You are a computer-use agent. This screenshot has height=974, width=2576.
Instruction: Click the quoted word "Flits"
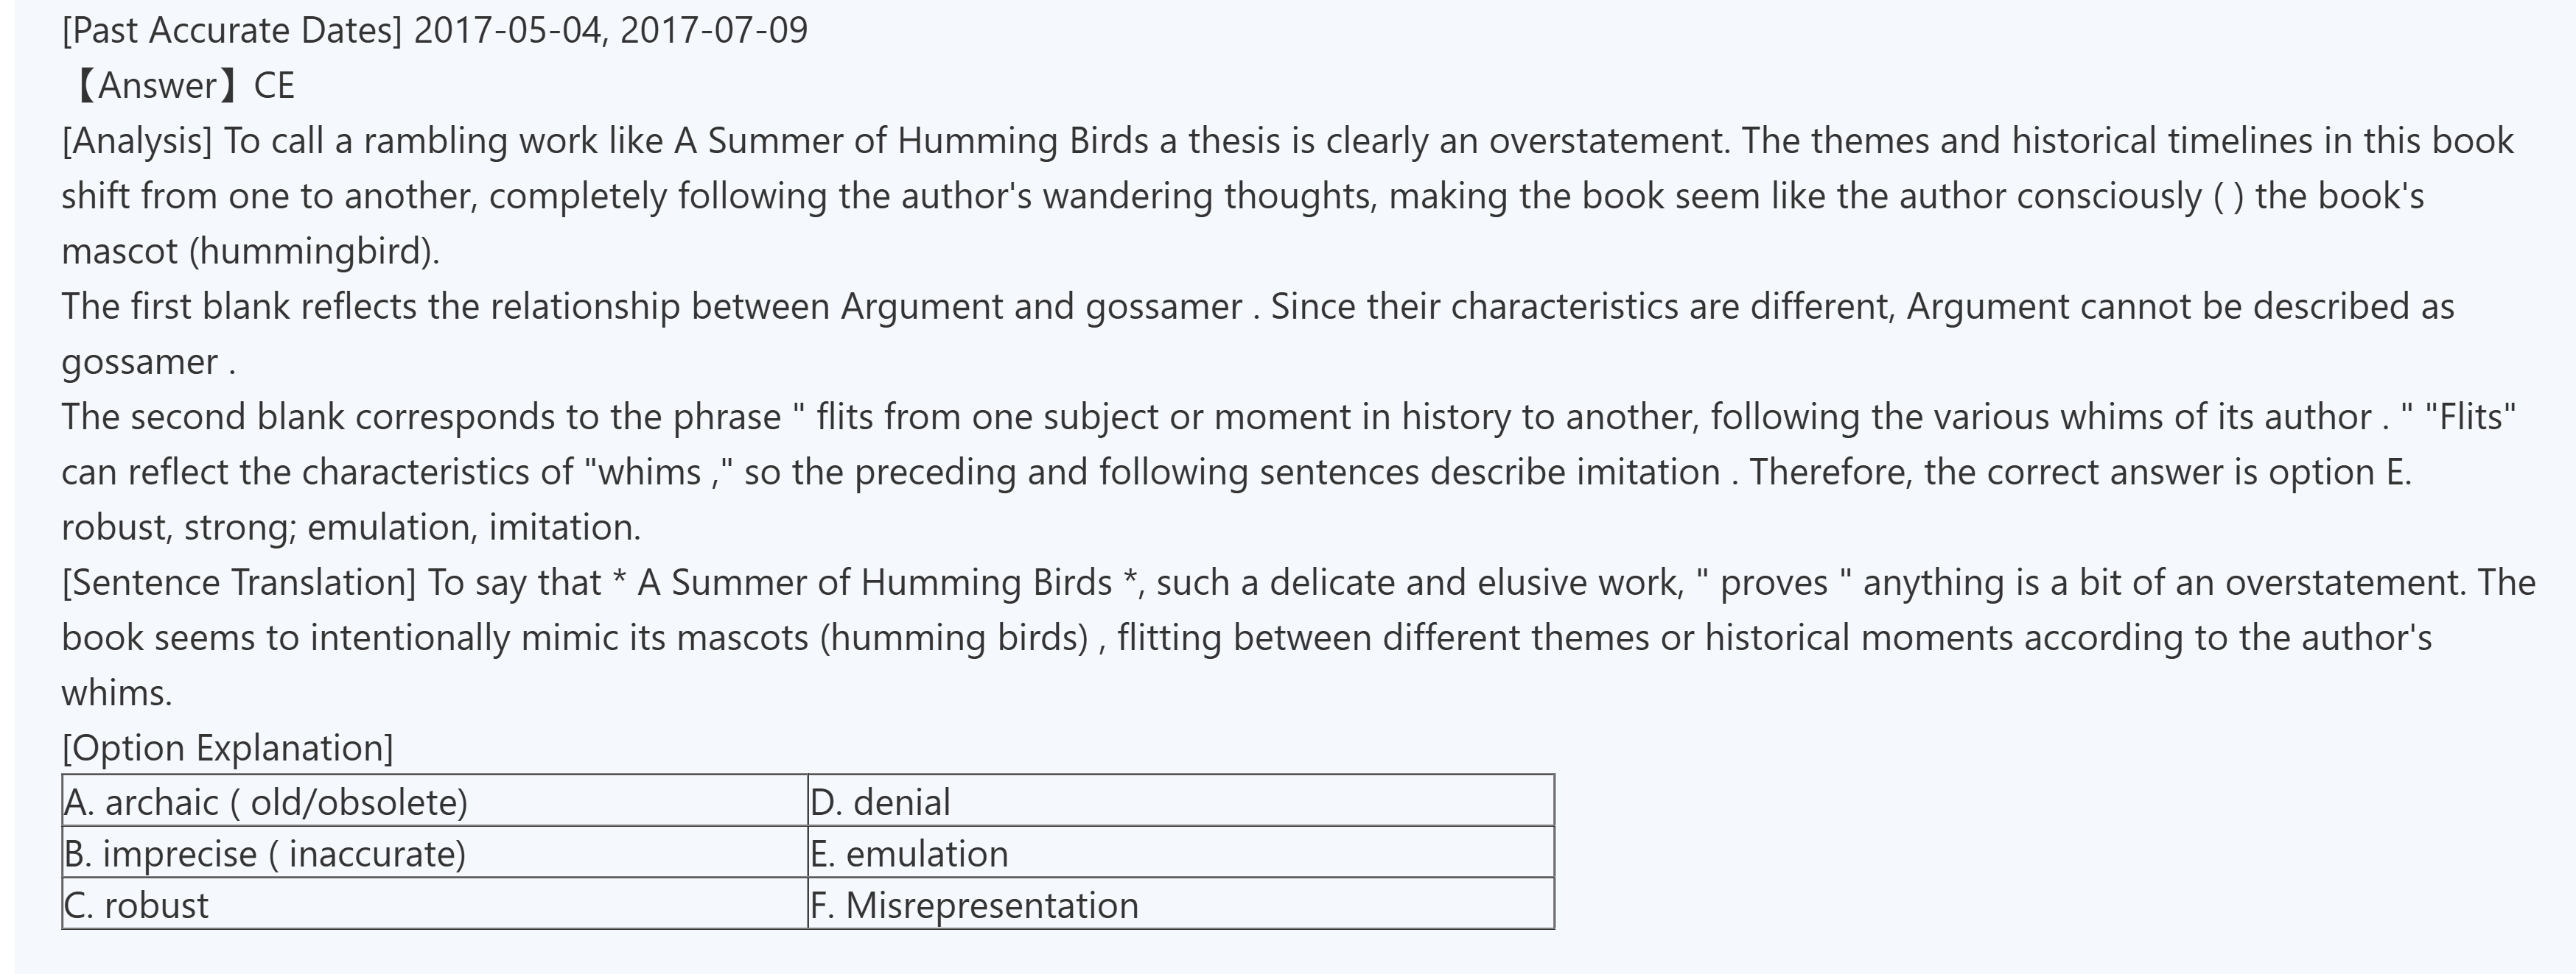[x=2470, y=417]
